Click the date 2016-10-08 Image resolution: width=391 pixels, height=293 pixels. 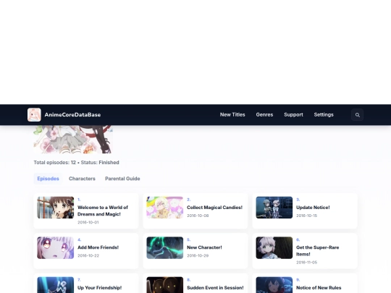(x=198, y=216)
